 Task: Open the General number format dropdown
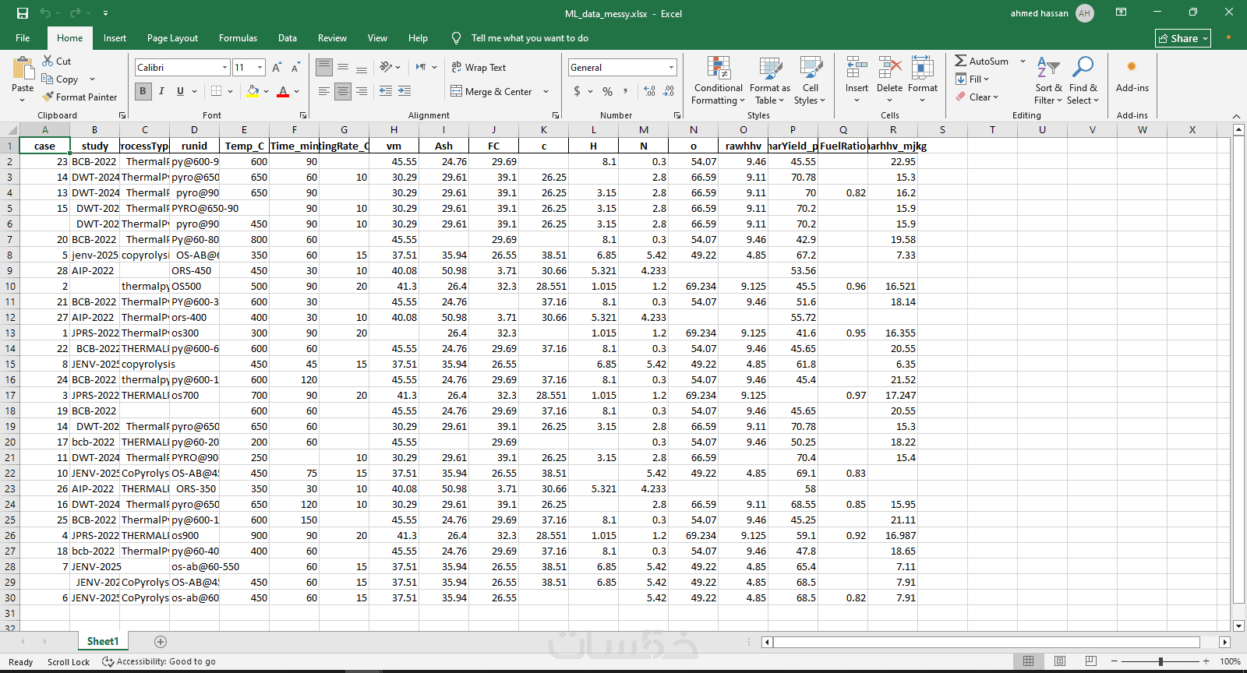[x=671, y=68]
